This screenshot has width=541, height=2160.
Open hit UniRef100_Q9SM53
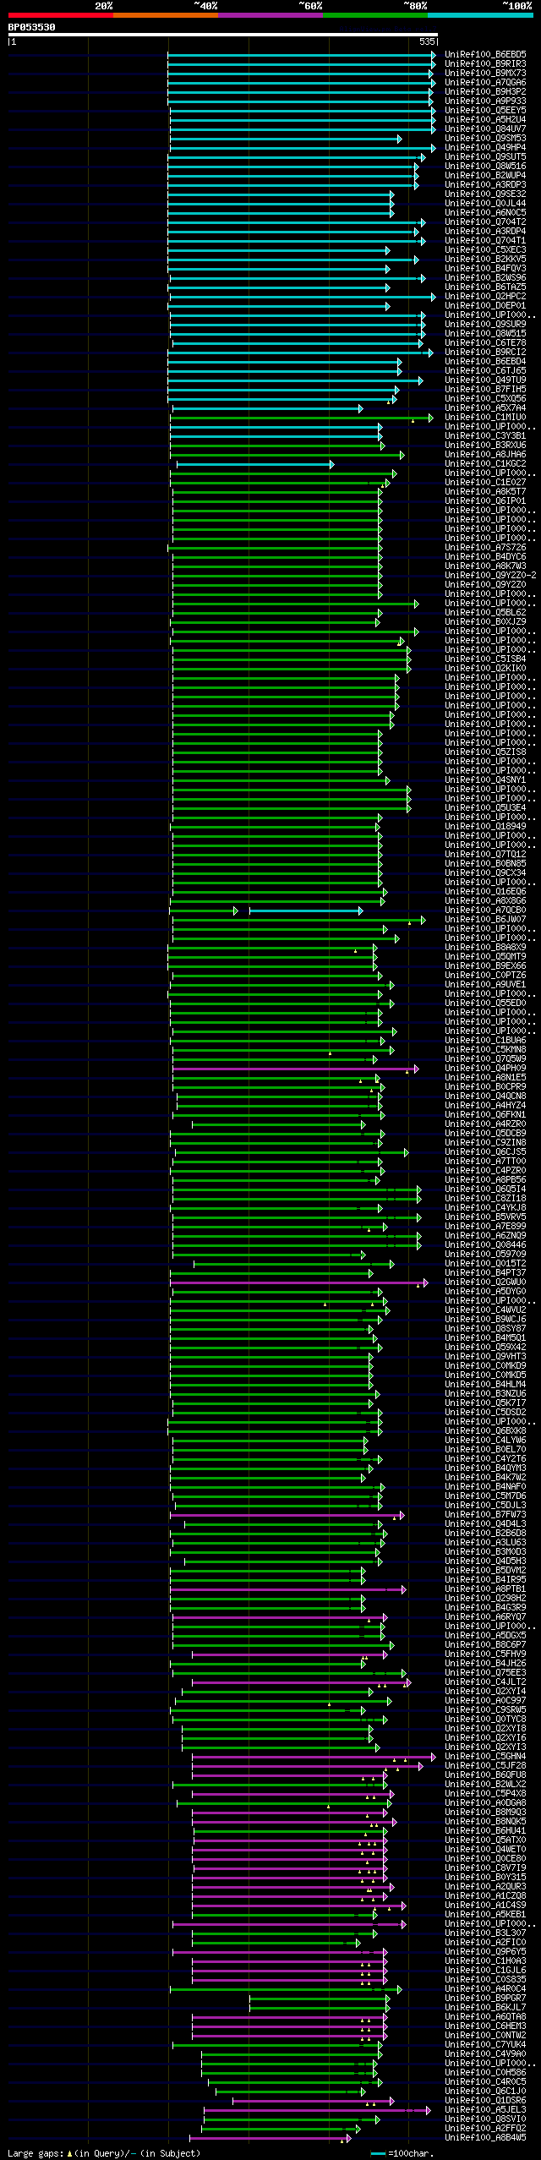point(485,139)
